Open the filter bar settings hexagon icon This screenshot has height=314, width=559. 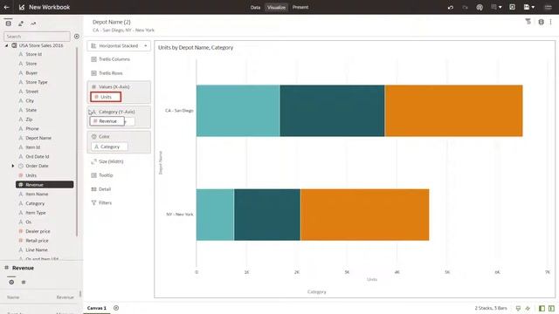point(541,22)
